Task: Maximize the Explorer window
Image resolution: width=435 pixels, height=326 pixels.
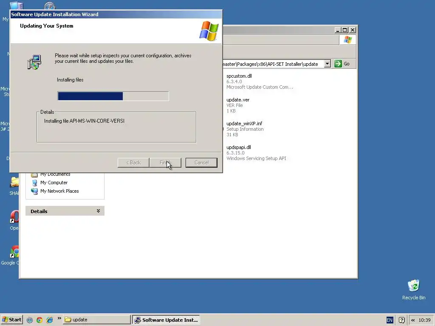Action: pyautogui.click(x=345, y=30)
